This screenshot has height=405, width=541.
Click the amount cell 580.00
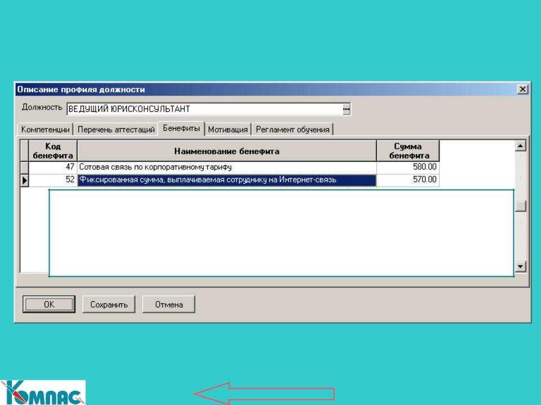point(408,168)
